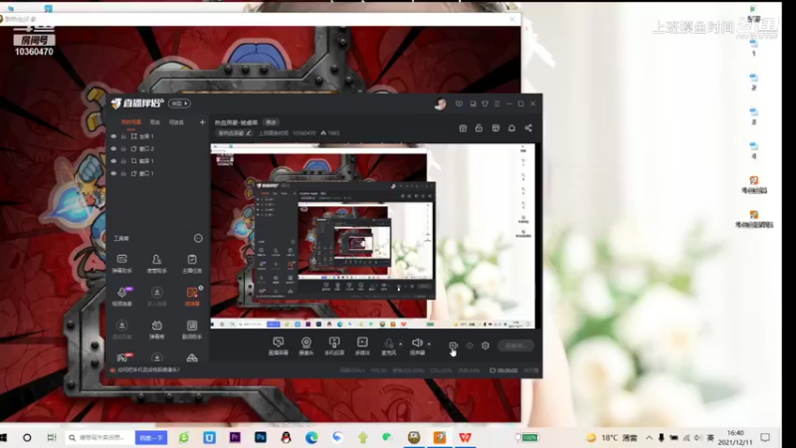Image resolution: width=796 pixels, height=448 pixels.
Task: Open the danmaku assistant tool in the toolbox
Action: (x=121, y=263)
